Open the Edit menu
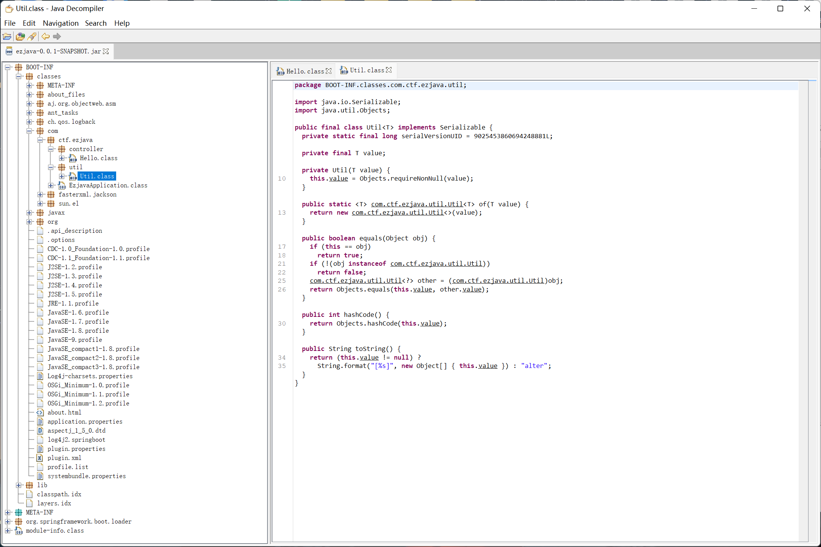 pos(29,23)
